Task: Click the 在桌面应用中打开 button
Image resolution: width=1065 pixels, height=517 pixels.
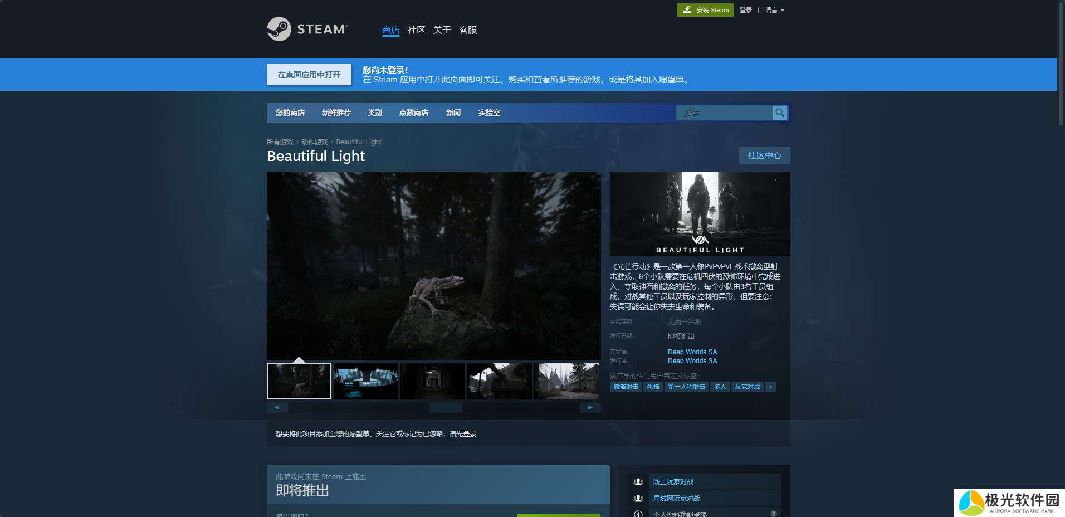Action: click(309, 75)
